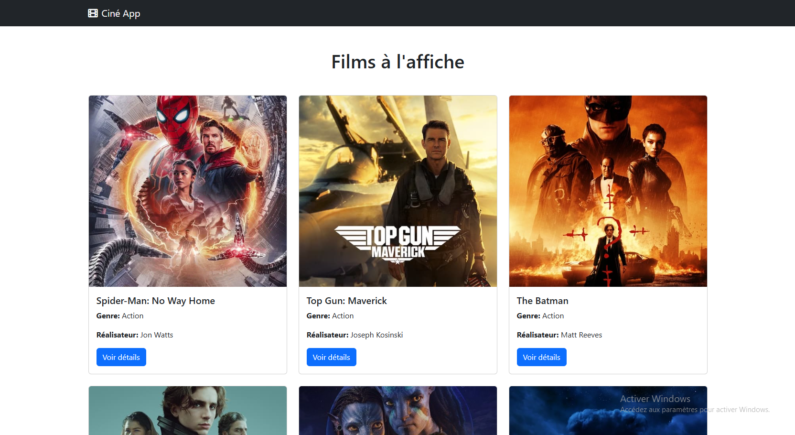Screen dimensions: 795x435
Task: Select the text Réalisateur: Joseph Kosinski
Action: tap(355, 335)
